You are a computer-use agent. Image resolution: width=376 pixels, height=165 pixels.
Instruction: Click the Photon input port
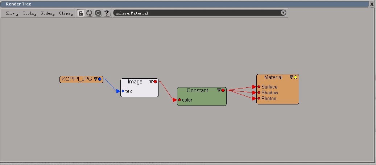point(259,98)
